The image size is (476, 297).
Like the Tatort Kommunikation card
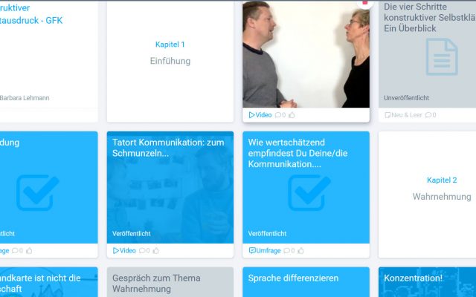[x=155, y=251]
